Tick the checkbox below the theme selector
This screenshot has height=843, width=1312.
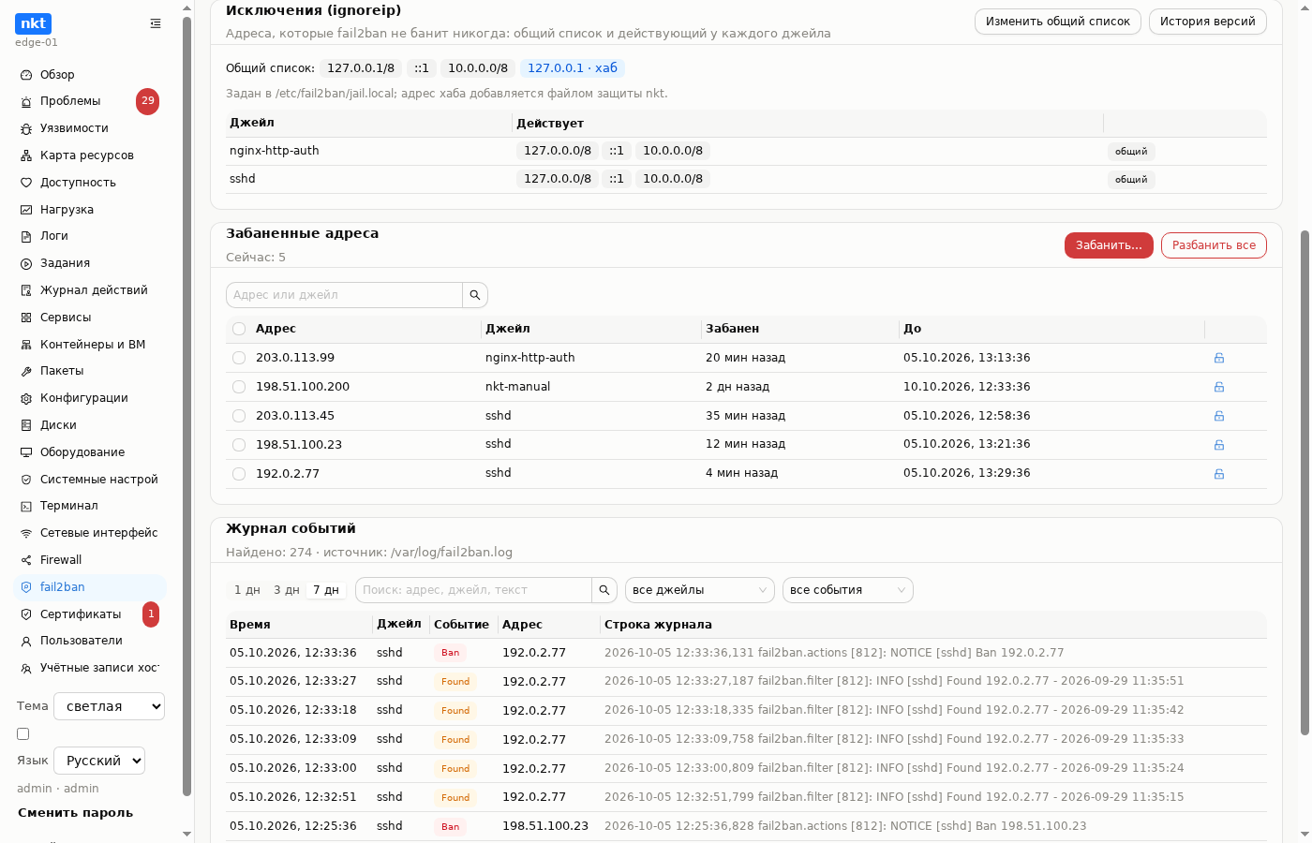(x=23, y=734)
